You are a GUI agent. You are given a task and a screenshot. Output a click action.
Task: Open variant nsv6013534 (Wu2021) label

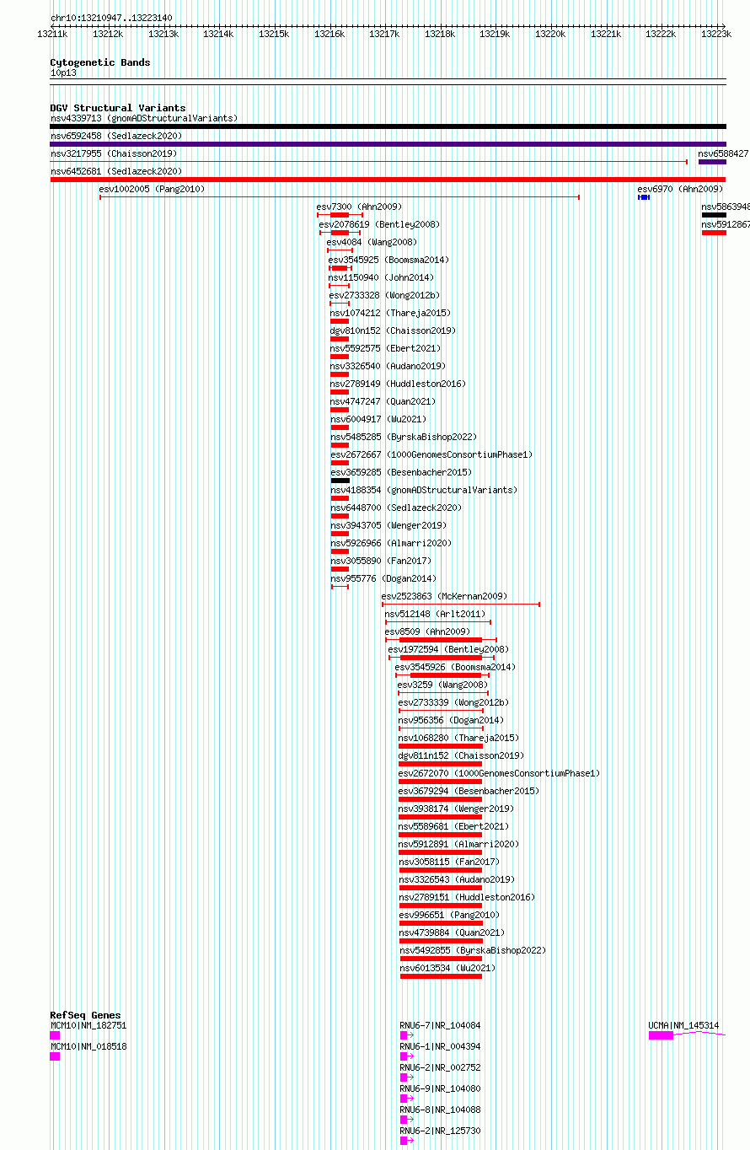coord(447,968)
